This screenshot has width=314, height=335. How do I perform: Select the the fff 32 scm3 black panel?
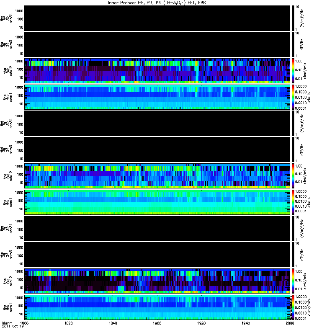pyautogui.click(x=157, y=255)
